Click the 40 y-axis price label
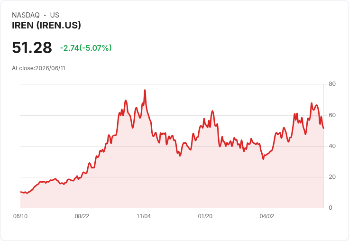The width and height of the screenshot is (349, 241). point(332,146)
